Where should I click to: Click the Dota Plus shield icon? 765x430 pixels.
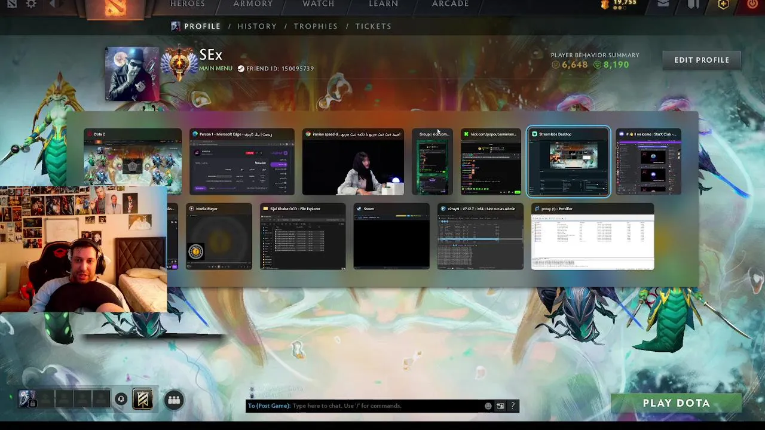tap(723, 4)
